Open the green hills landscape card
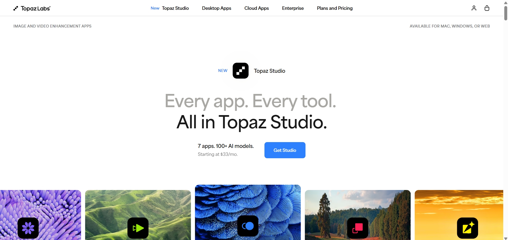Image resolution: width=508 pixels, height=240 pixels. point(138,215)
